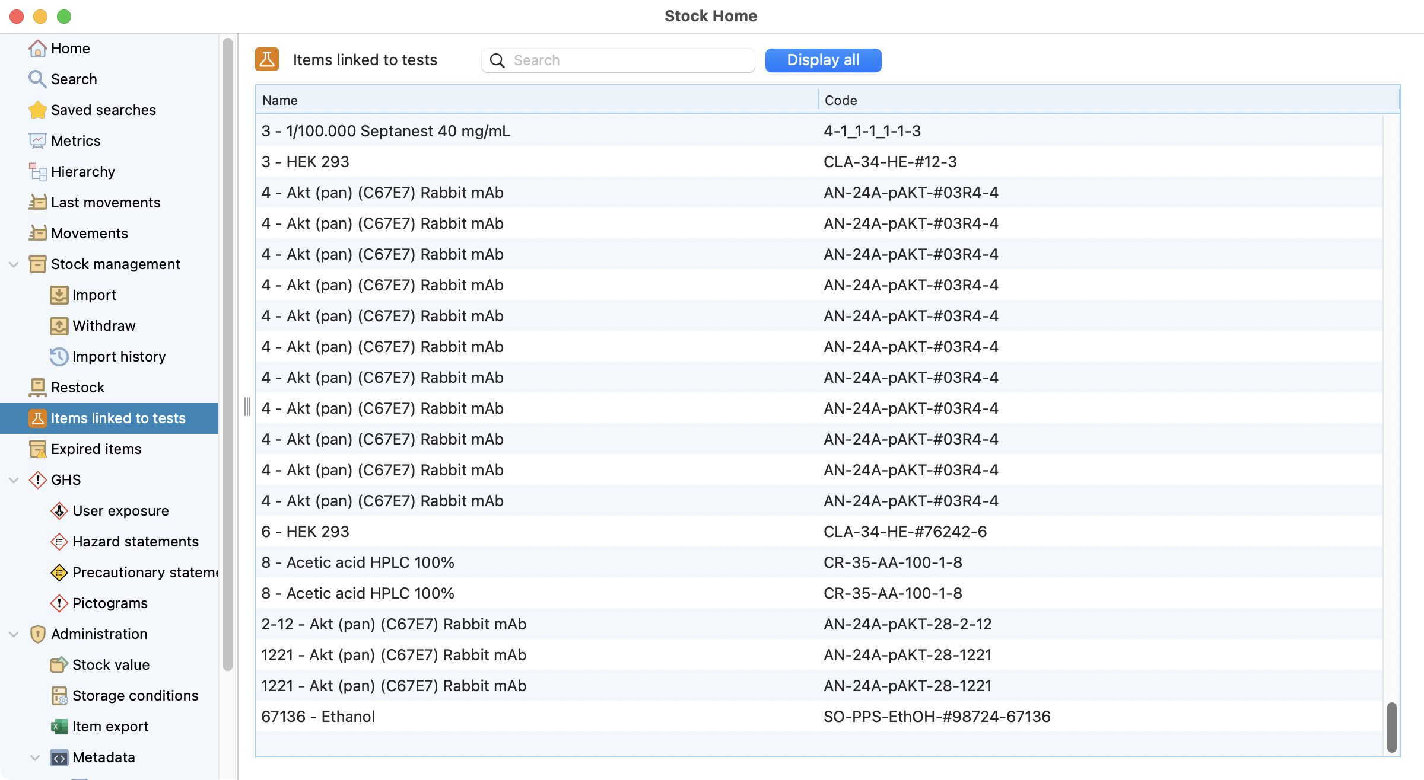1424x780 pixels.
Task: Select the Hierarchy tree icon
Action: click(x=37, y=172)
